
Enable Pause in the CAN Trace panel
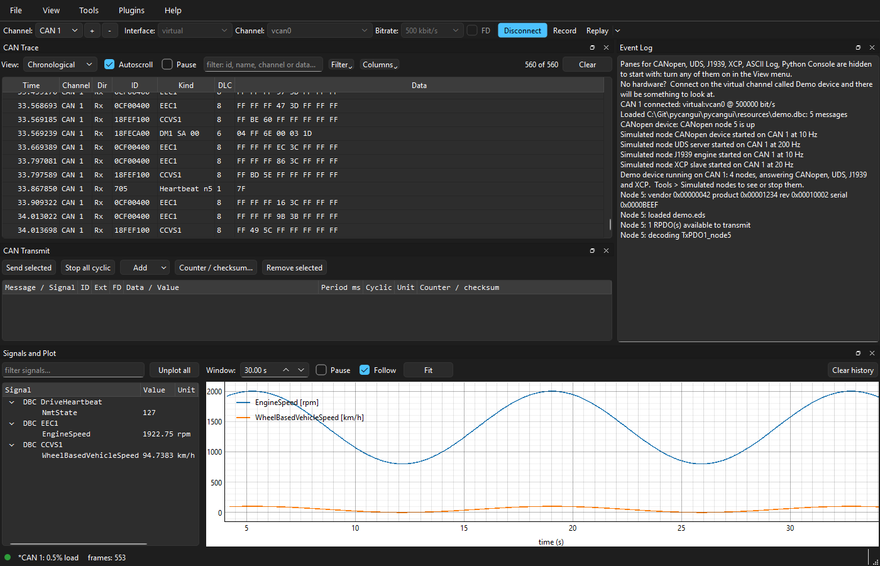click(167, 65)
